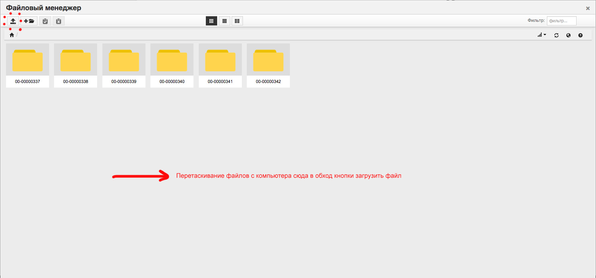Click the paste clipboard icon with checkmark
Screen dimensions: 596x278
coord(45,21)
